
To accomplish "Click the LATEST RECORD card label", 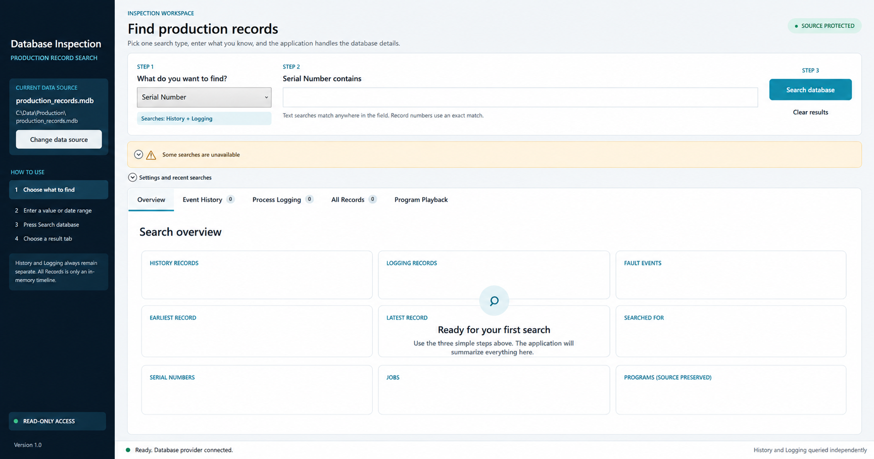I will coord(407,318).
